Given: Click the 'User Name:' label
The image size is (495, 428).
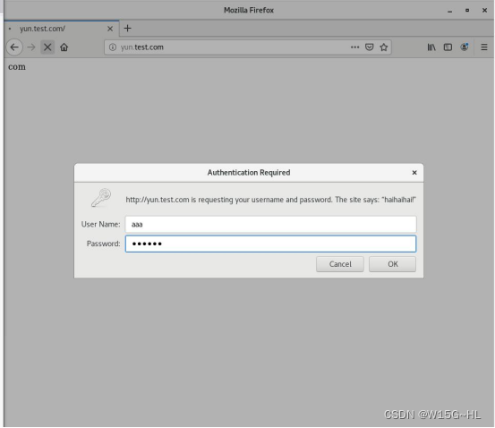Looking at the screenshot, I should (101, 224).
